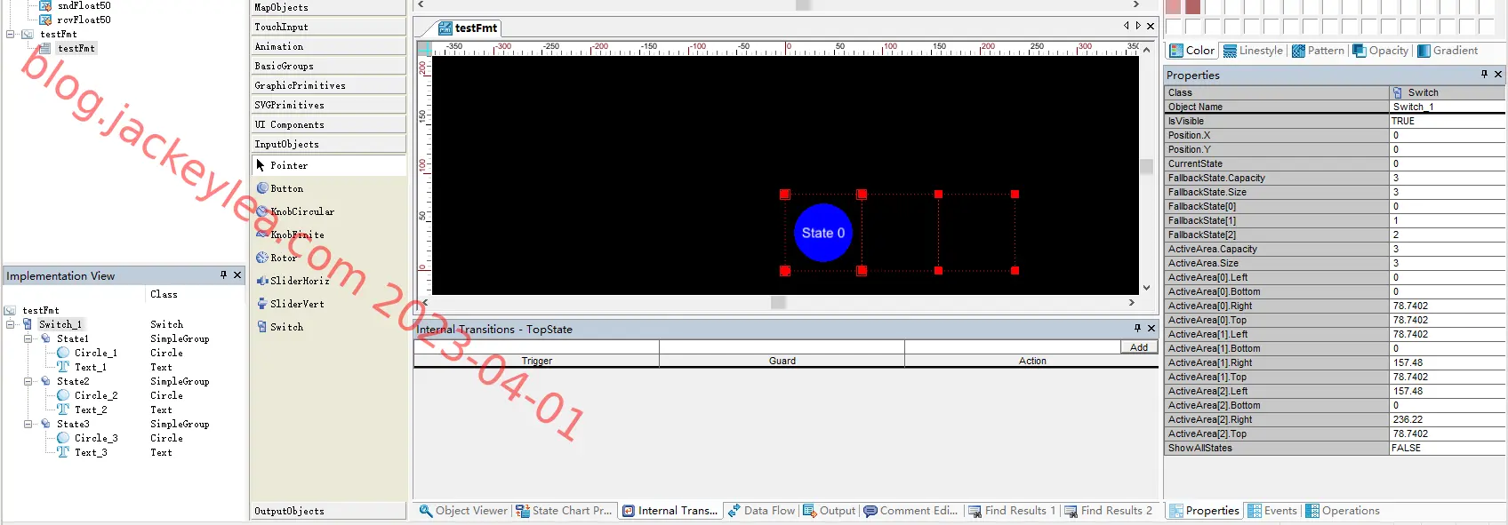Viewport: 1508px width, 525px height.
Task: Select the Properties bottom tab
Action: coord(1204,511)
